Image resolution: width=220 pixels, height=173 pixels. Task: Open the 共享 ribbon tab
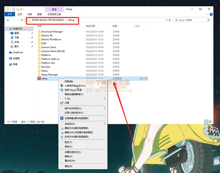pos(30,14)
